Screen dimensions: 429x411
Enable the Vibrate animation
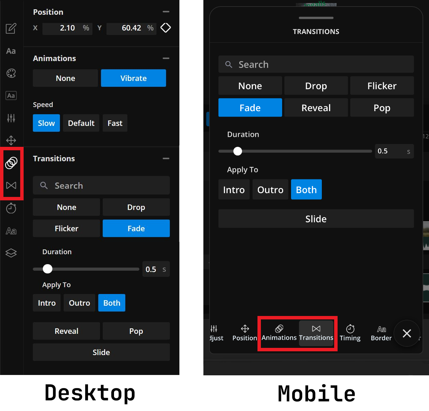click(x=133, y=78)
